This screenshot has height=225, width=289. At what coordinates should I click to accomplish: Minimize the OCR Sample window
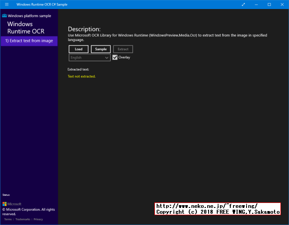(256, 4)
